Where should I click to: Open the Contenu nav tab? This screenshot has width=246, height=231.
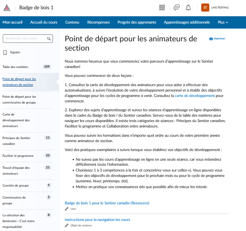[x=72, y=22]
